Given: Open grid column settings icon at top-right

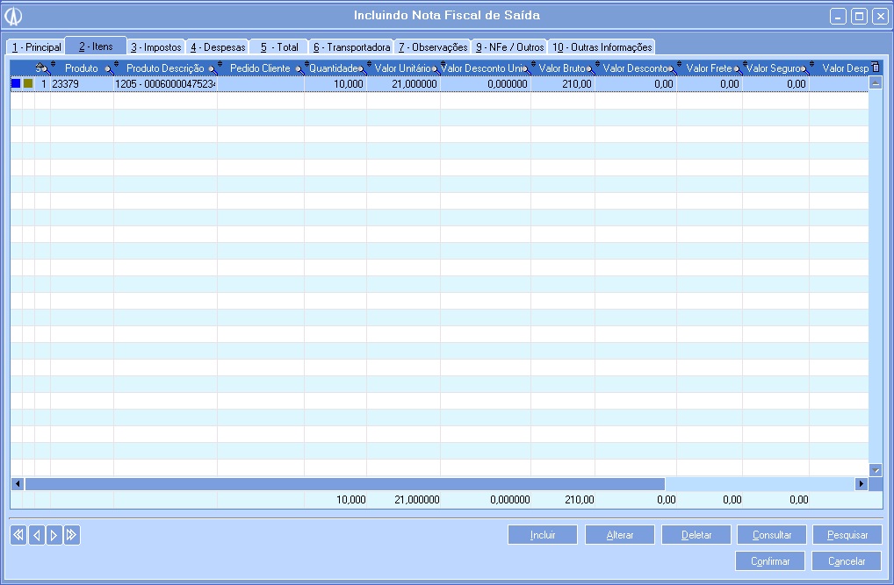Looking at the screenshot, I should tap(875, 68).
